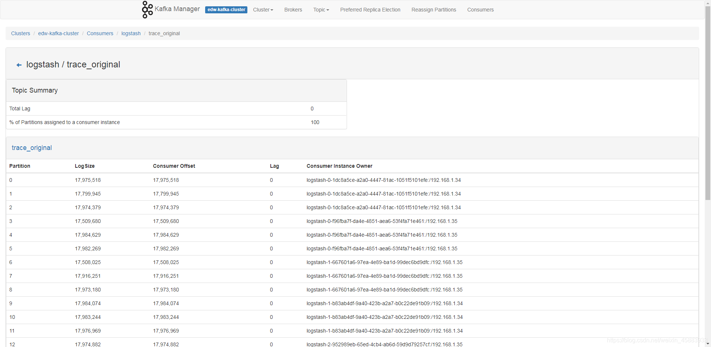Select LogSize 17,982,269 of partition 5
This screenshot has width=711, height=347.
(88, 248)
